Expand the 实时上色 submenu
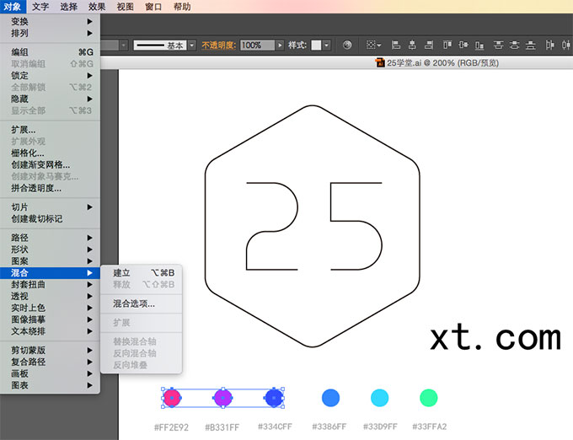 pyautogui.click(x=50, y=308)
